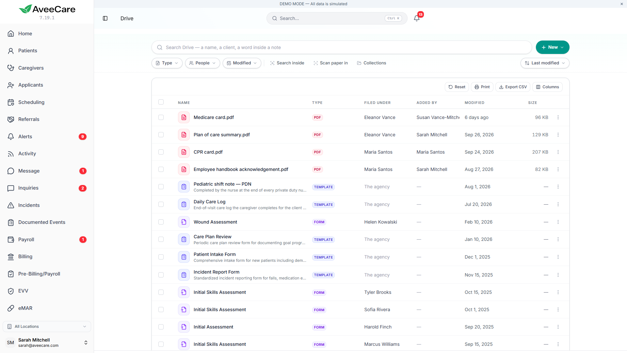Open row actions for Harold Finch's Initial Assessment
The height and width of the screenshot is (353, 627).
point(558,327)
